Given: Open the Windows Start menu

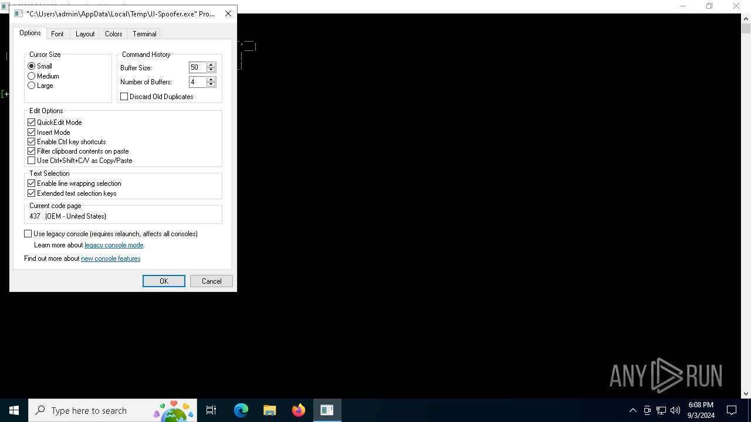Looking at the screenshot, I should click(x=14, y=410).
